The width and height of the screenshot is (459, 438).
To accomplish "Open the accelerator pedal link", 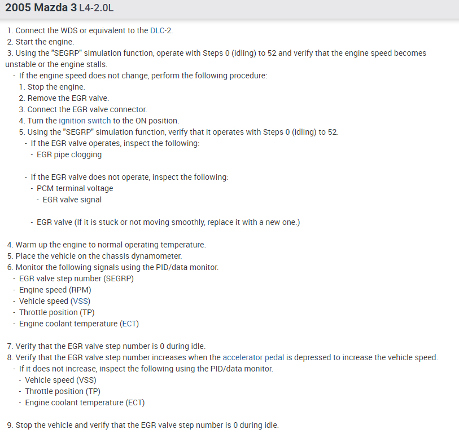I will point(253,357).
